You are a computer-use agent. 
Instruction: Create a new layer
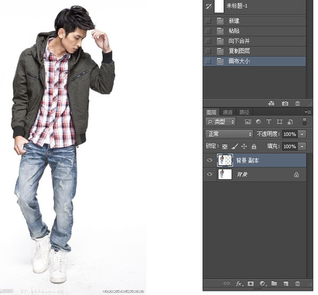point(286,283)
